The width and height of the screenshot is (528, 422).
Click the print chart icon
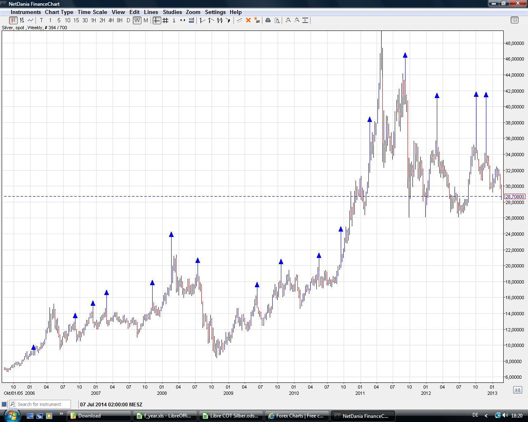coord(268,20)
